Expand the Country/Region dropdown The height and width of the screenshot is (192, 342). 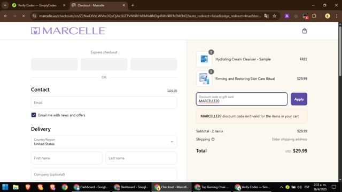(x=104, y=142)
